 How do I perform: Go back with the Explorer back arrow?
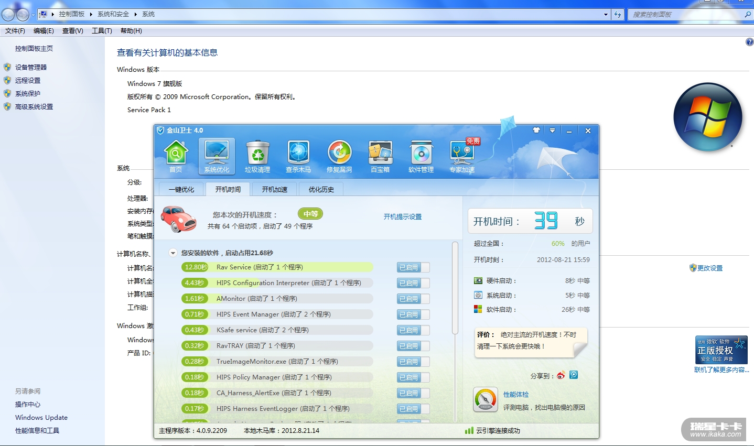(8, 15)
